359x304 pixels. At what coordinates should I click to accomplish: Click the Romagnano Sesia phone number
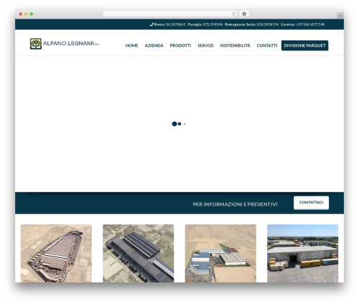click(268, 24)
